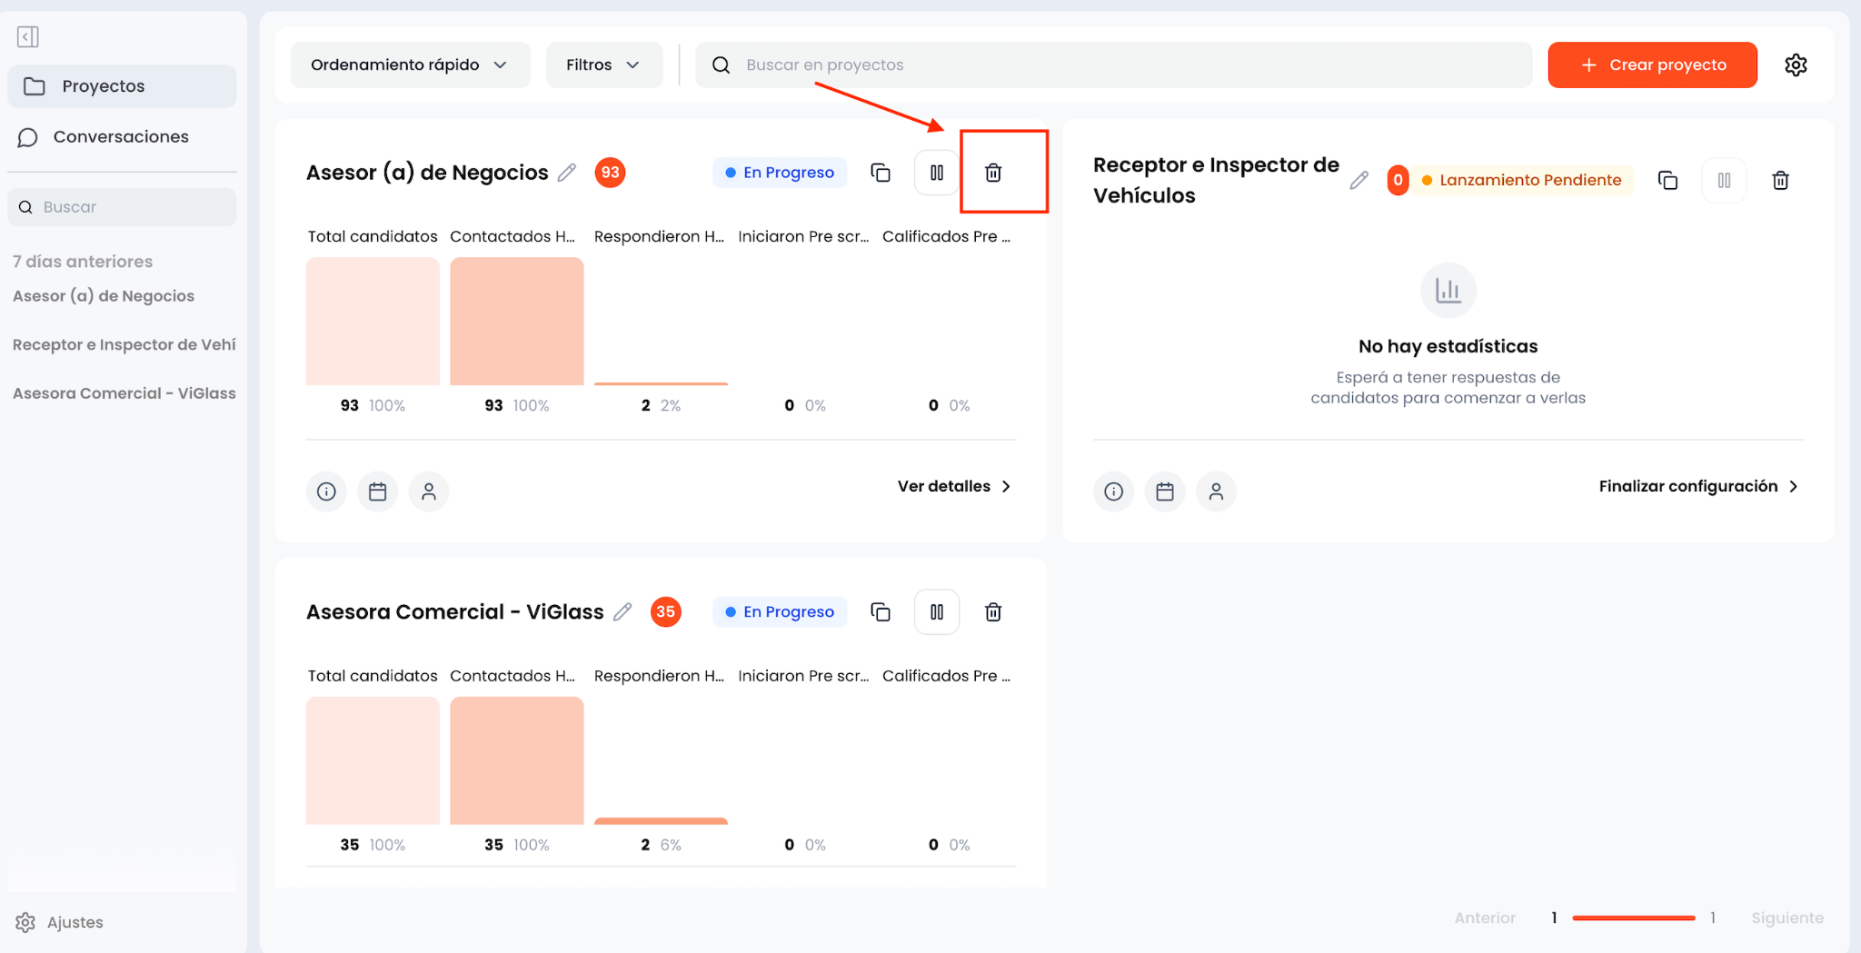Pause Receptor e Inspector de Vehículos project
Viewport: 1861px width, 953px height.
coord(1724,180)
